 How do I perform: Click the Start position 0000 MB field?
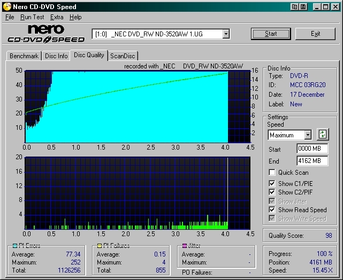pyautogui.click(x=312, y=149)
